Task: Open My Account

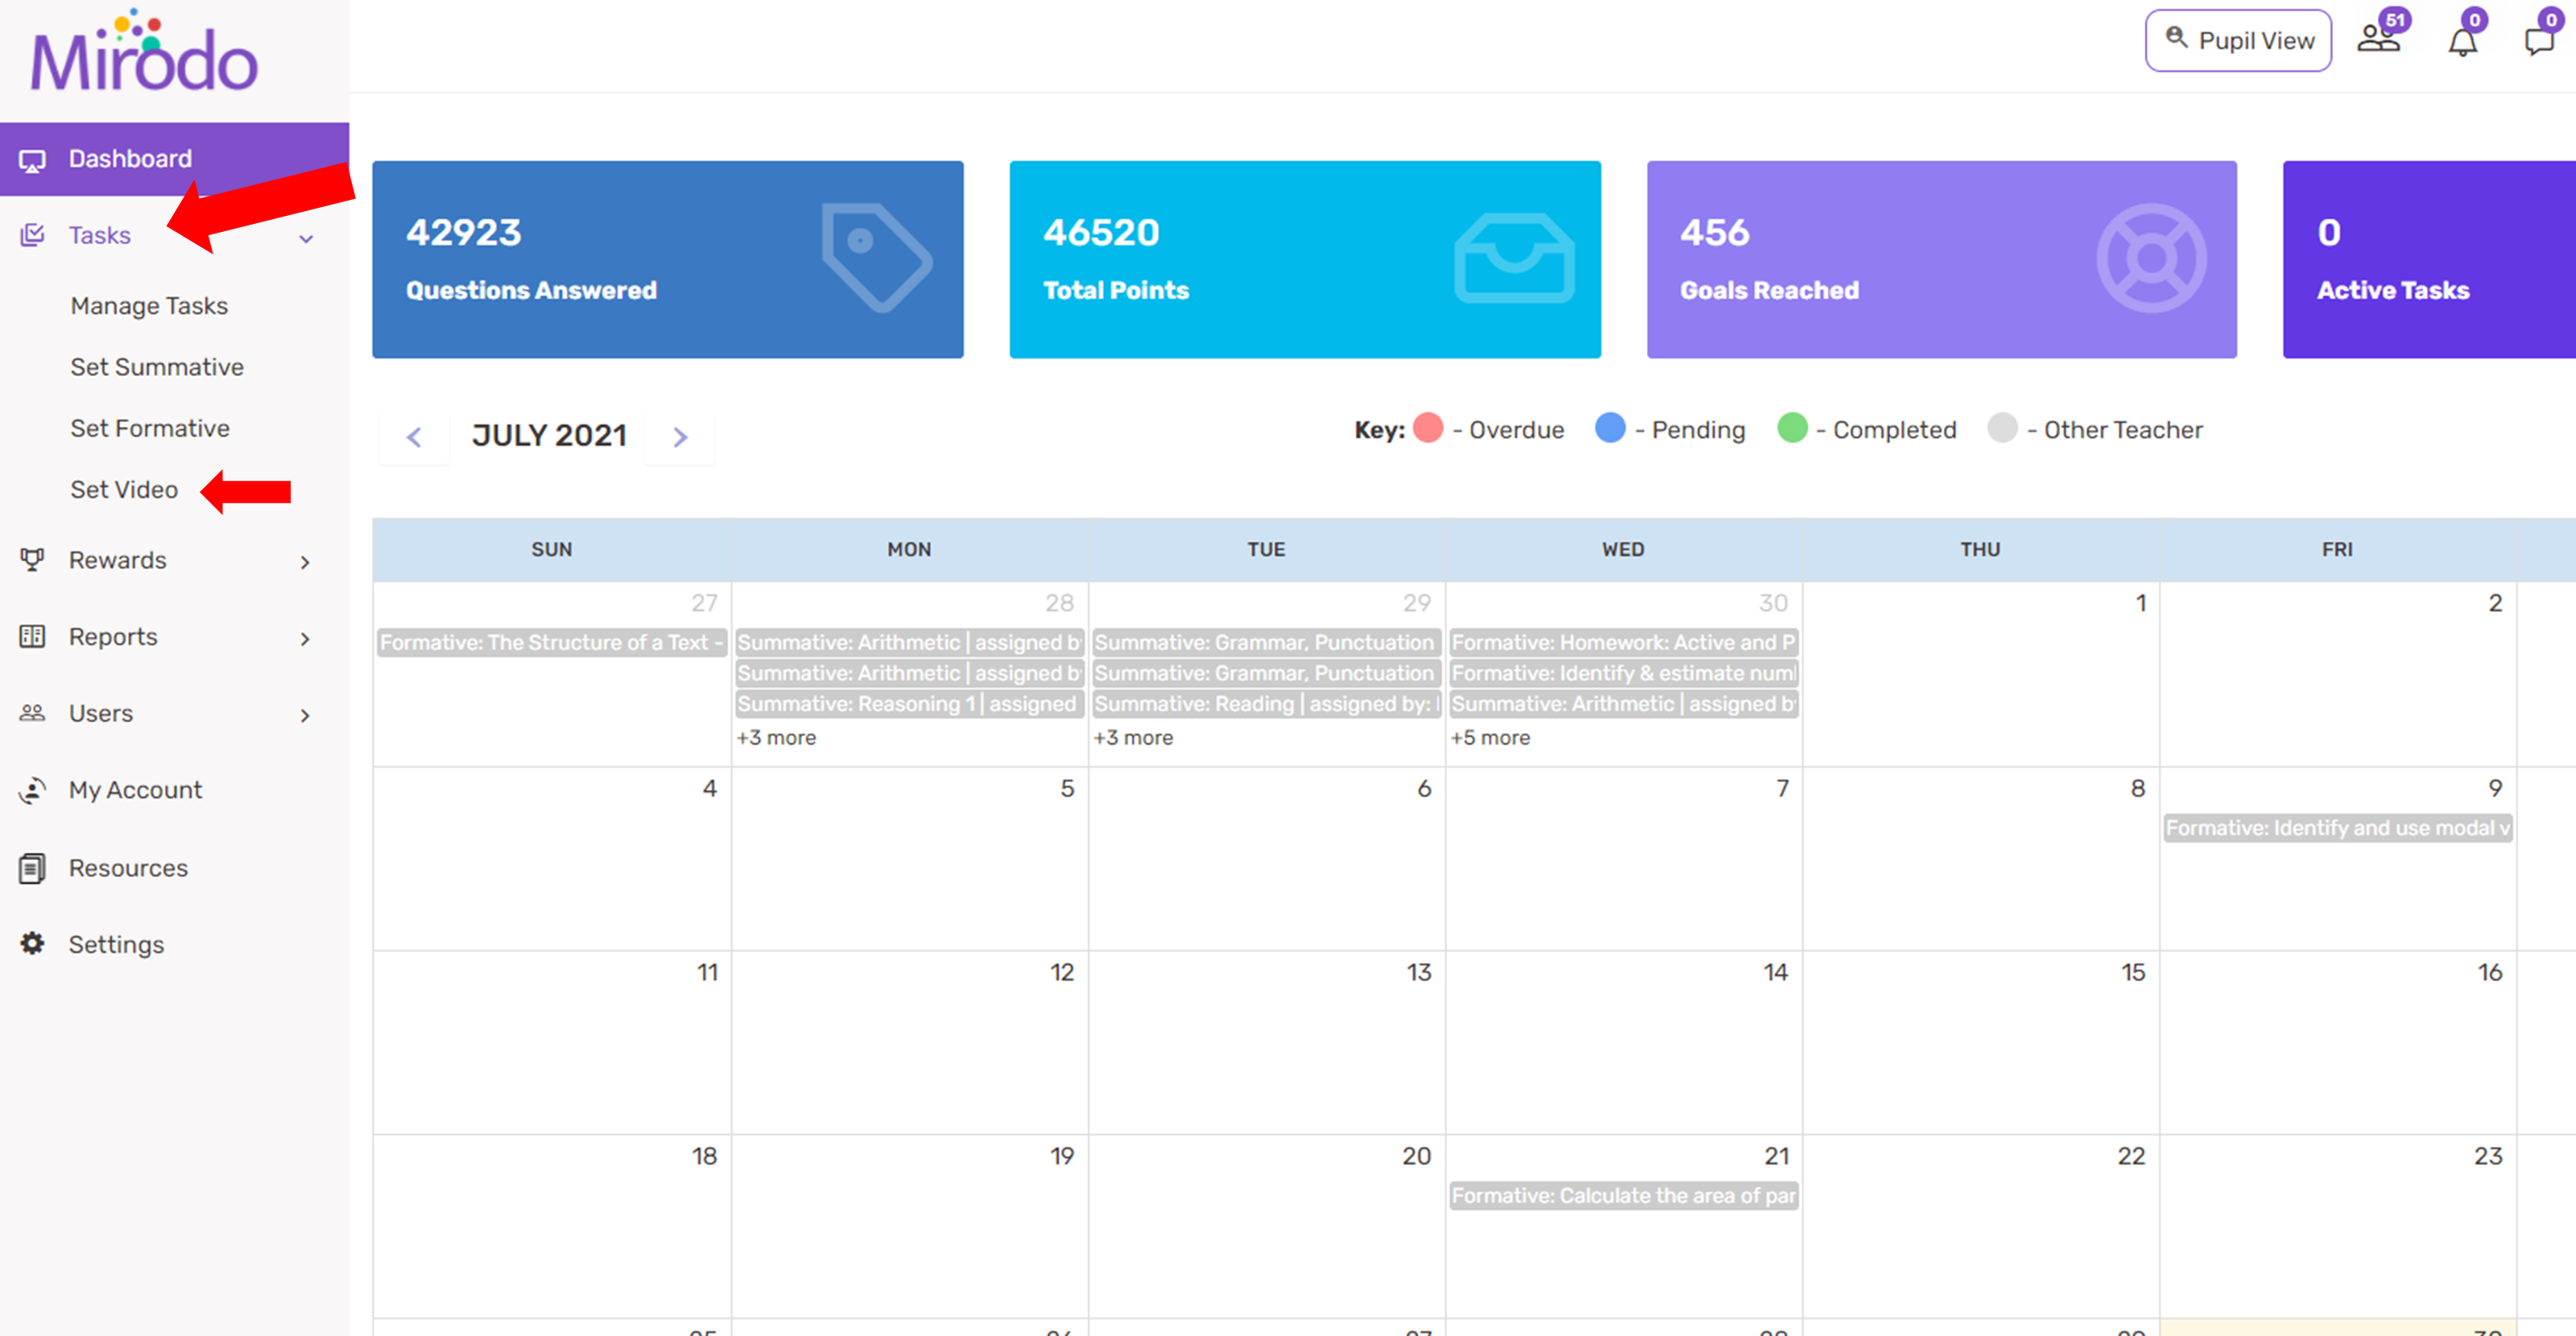Action: coord(135,790)
